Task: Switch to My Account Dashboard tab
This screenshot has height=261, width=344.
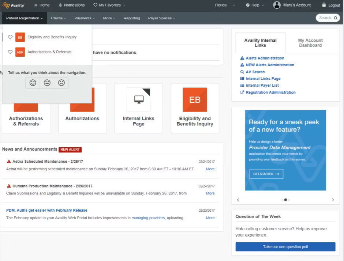Action: (x=310, y=43)
